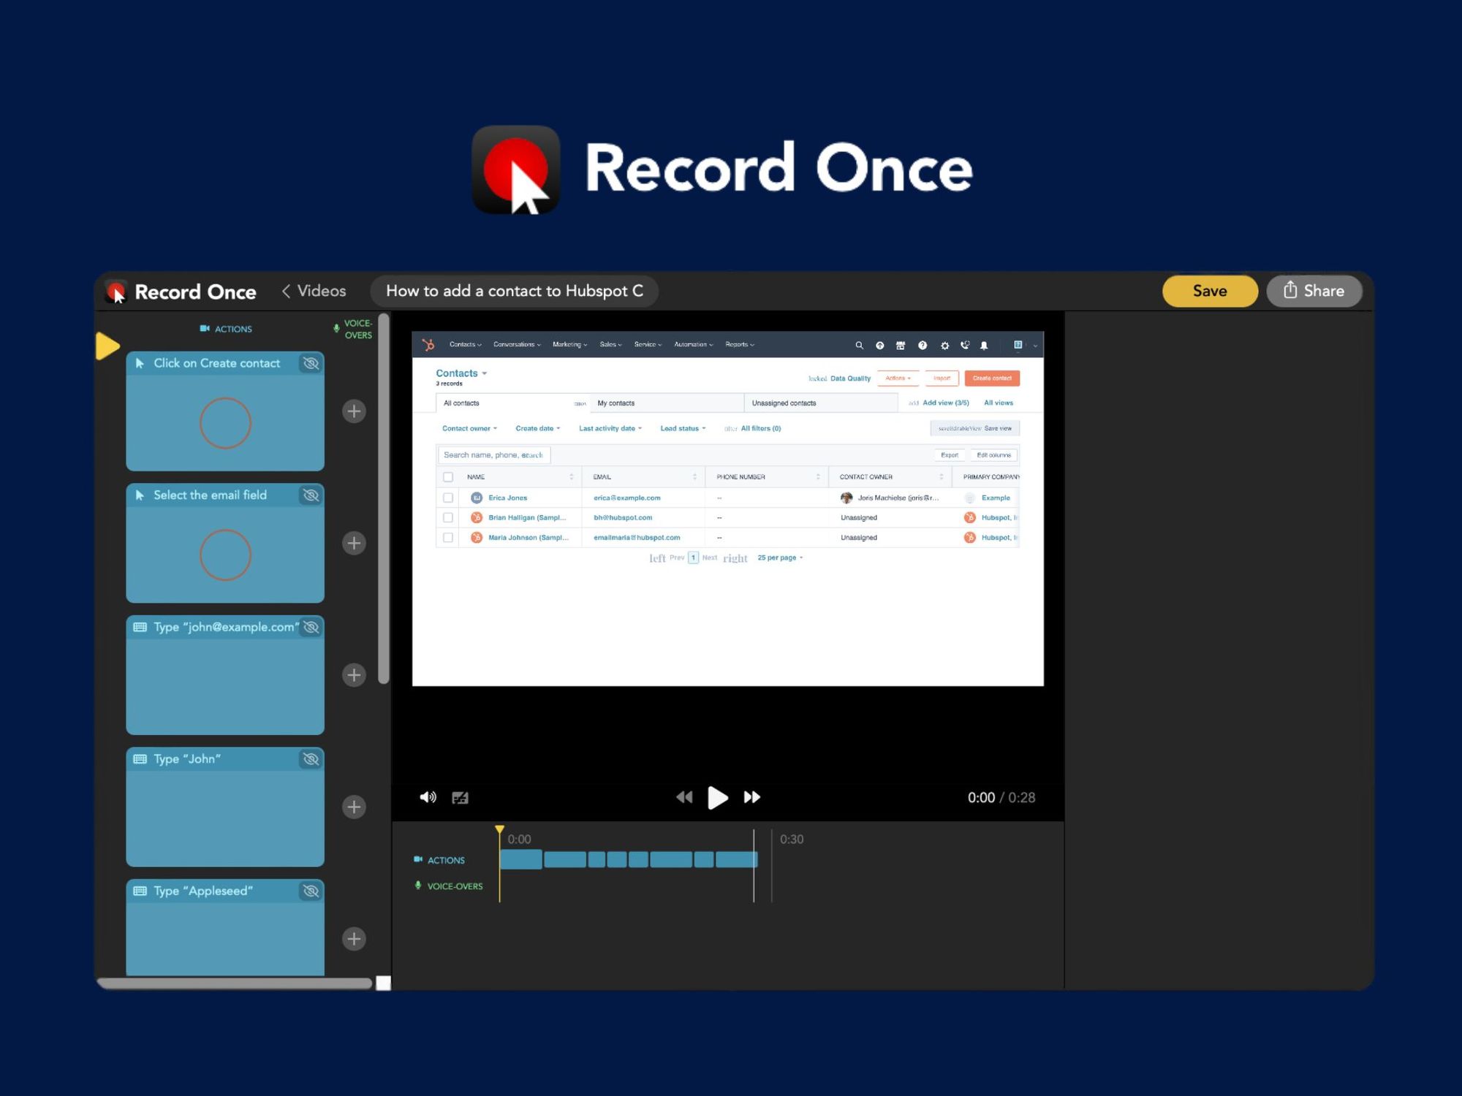Image resolution: width=1462 pixels, height=1096 pixels.
Task: Expand the 25 per page dropdown
Action: pyautogui.click(x=780, y=557)
